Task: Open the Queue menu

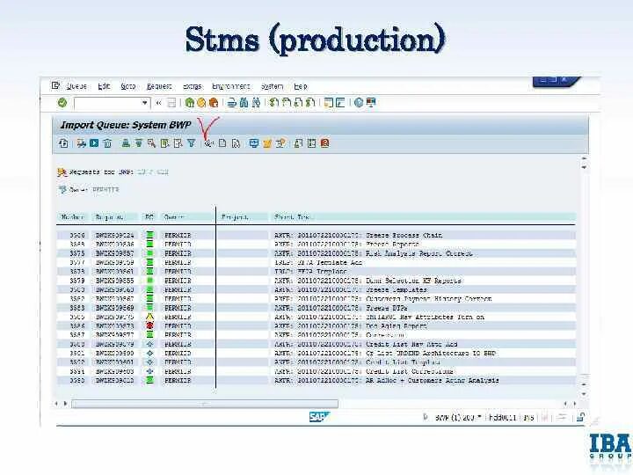Action: (x=76, y=86)
